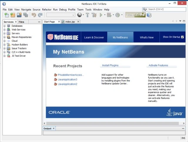Image resolution: width=188 pixels, height=142 pixels.
Task: Expand the Maven Repositories node
Action: pyautogui.click(x=5, y=37)
